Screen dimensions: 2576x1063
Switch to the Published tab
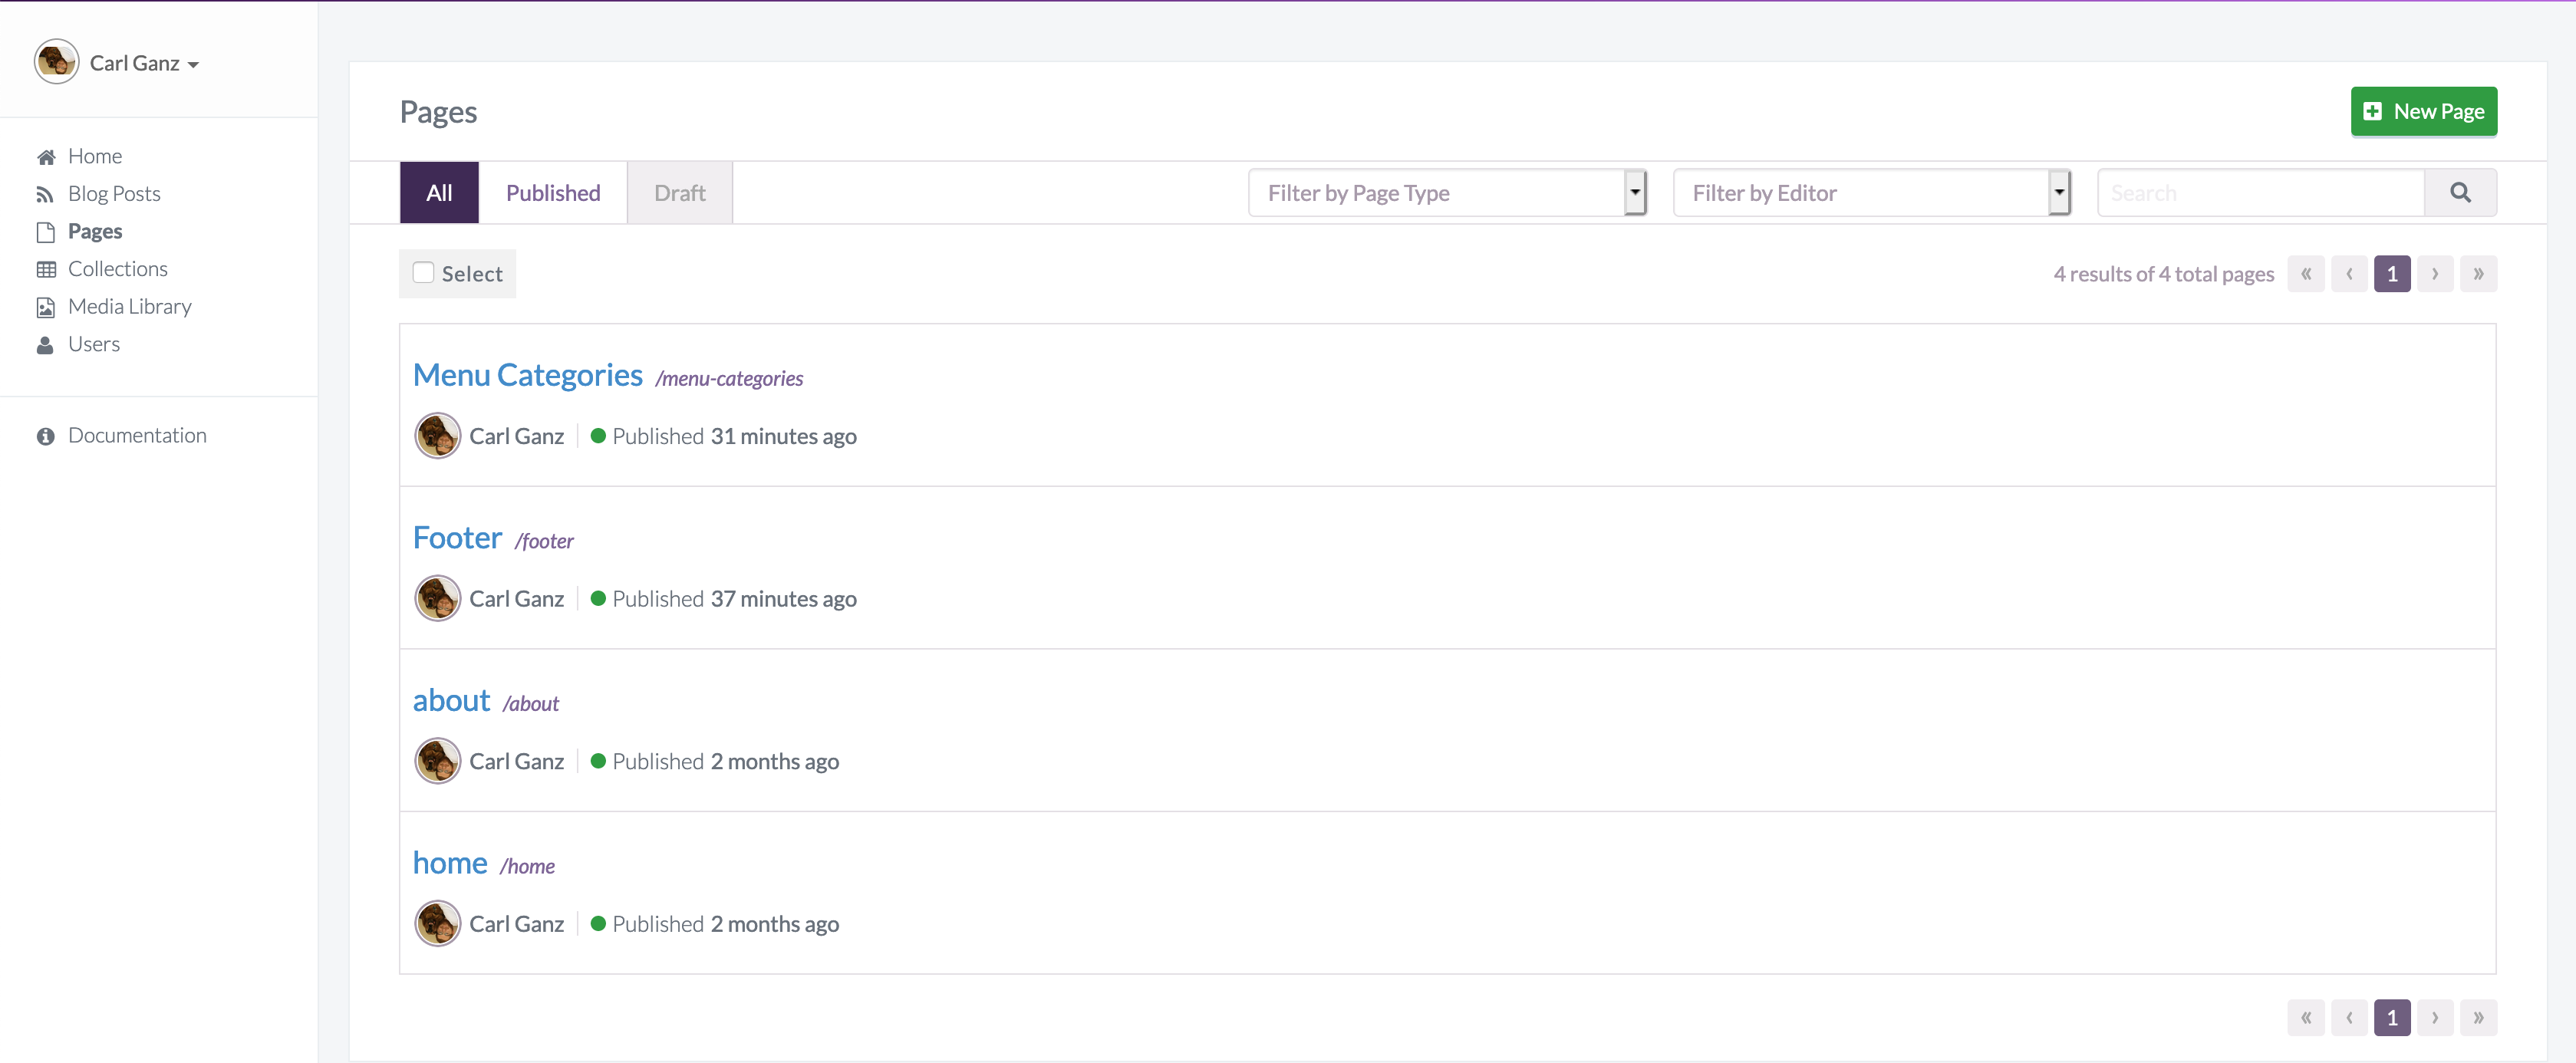click(x=553, y=193)
